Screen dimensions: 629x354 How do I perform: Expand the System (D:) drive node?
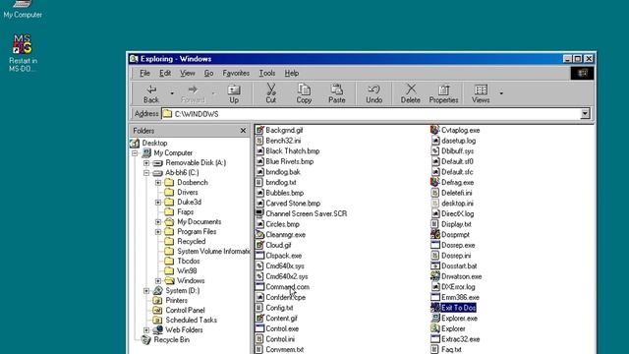coord(146,291)
